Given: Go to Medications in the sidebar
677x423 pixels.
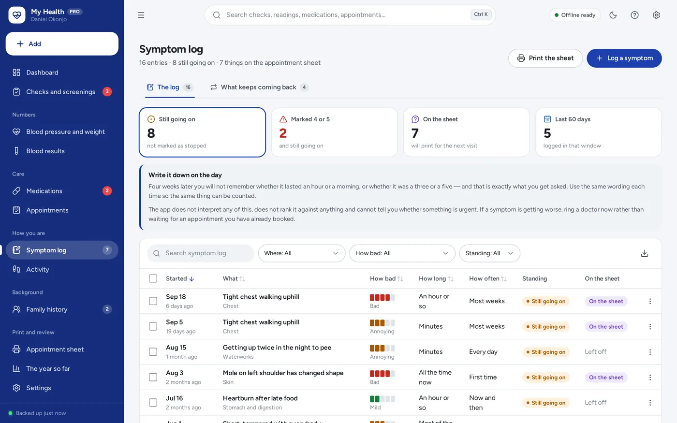Looking at the screenshot, I should point(62,191).
